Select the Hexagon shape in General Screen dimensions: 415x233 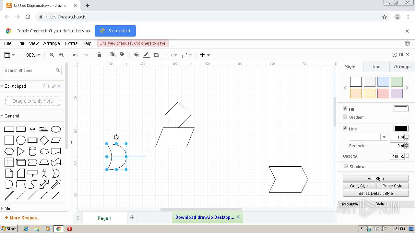pos(9,151)
